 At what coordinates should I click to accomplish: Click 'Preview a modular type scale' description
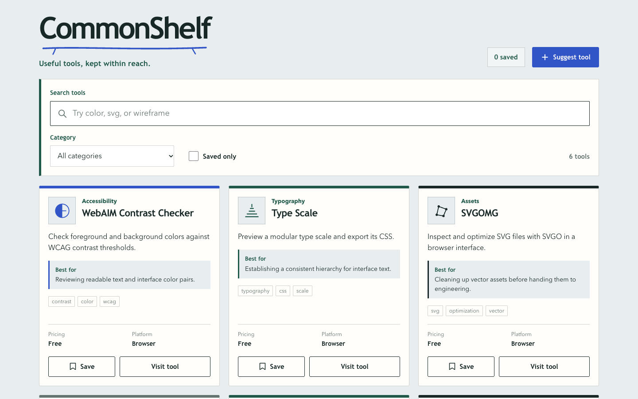[316, 237]
